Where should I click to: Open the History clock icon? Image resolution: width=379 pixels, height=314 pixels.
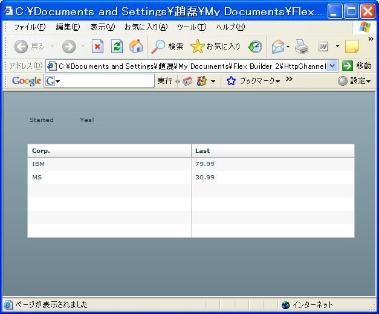coord(255,46)
